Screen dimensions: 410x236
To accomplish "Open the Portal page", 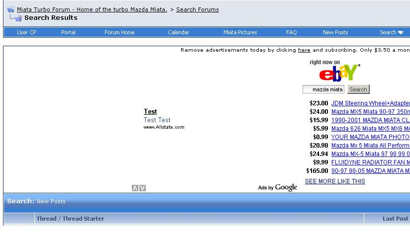I will pyautogui.click(x=68, y=32).
